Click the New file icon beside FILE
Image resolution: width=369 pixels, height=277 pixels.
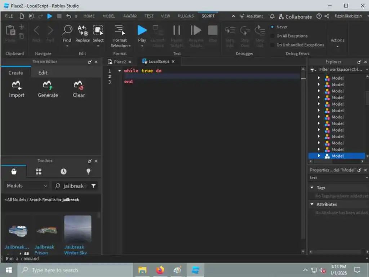pyautogui.click(x=22, y=16)
